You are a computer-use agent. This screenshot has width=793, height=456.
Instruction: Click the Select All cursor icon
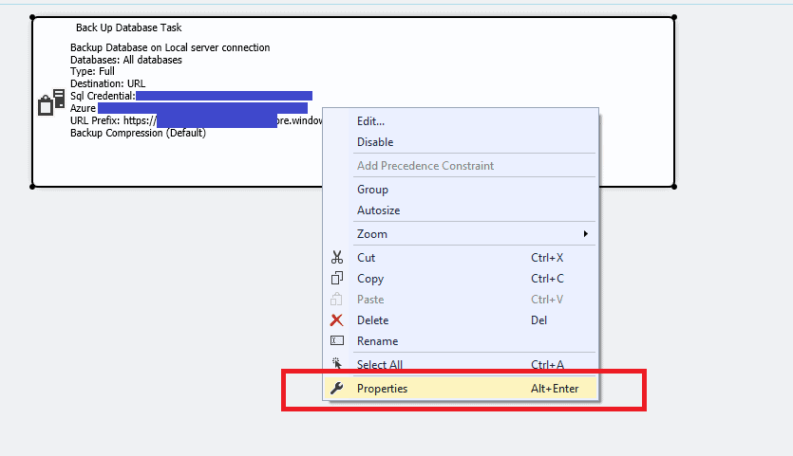(337, 364)
